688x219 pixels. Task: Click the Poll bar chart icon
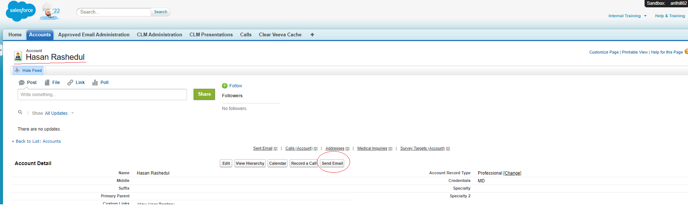point(95,83)
